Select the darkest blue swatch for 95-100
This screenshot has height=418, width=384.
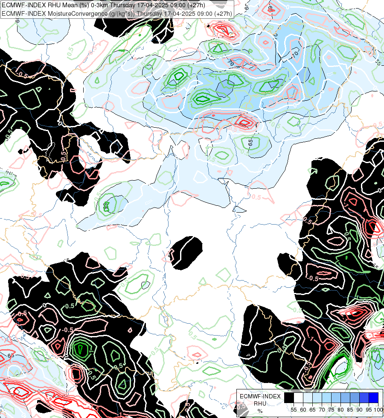coord(374,398)
